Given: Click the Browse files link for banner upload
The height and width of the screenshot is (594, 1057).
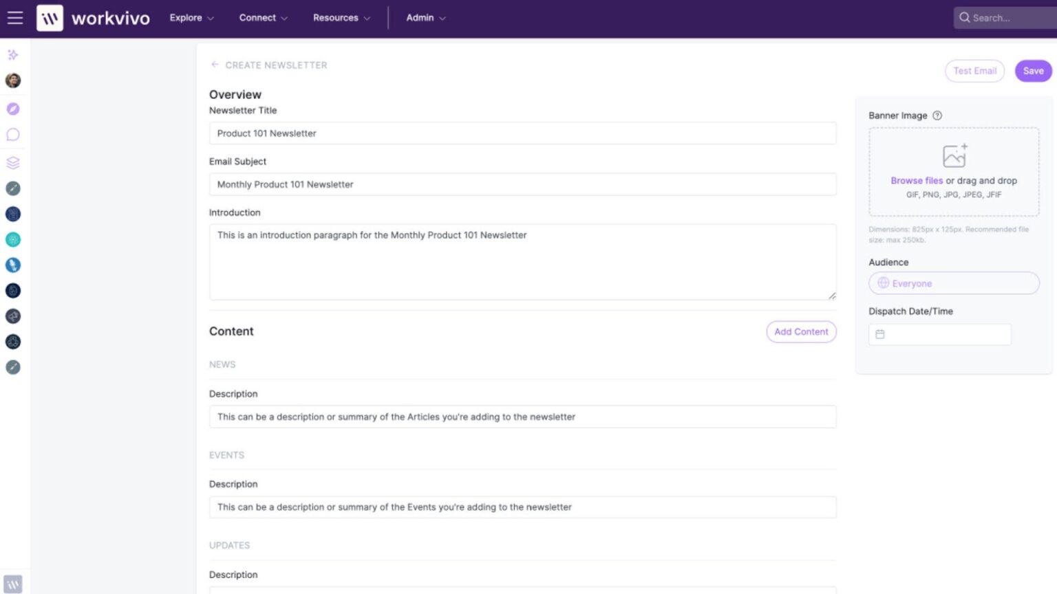Looking at the screenshot, I should click(x=917, y=180).
